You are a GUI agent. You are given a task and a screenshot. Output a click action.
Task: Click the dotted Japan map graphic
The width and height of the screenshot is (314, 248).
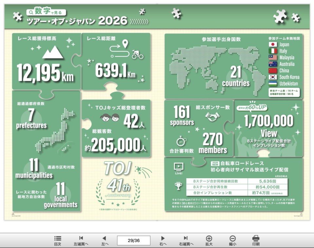(55, 130)
